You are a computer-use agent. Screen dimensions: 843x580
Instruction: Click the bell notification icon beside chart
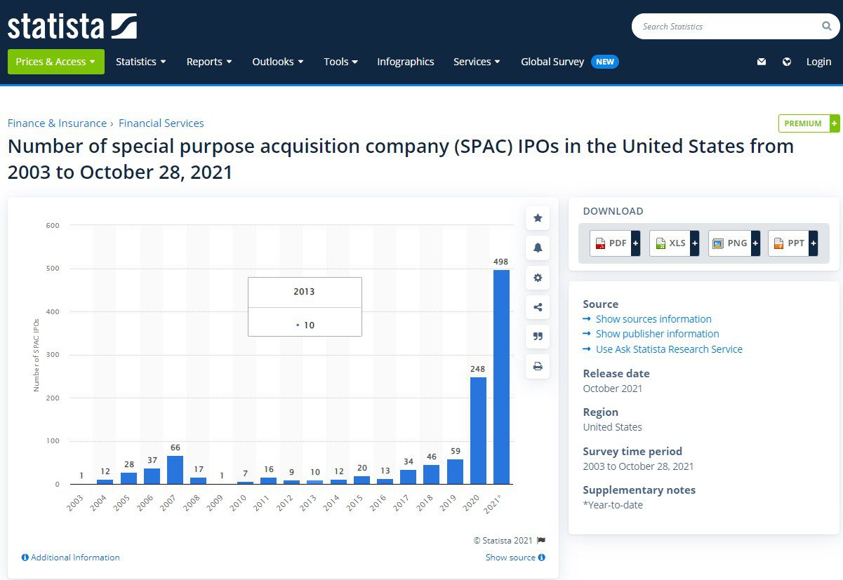point(538,248)
